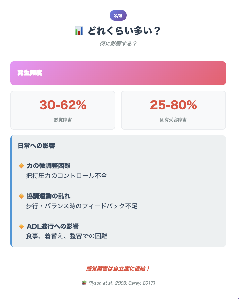
Task: Click the 力の微調整困難 item title
Action: [48, 166]
